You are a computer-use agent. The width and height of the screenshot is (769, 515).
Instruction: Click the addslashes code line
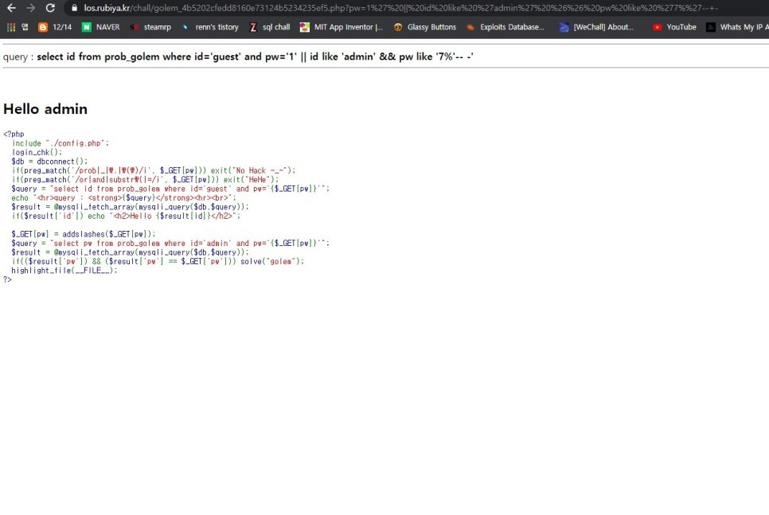[84, 234]
